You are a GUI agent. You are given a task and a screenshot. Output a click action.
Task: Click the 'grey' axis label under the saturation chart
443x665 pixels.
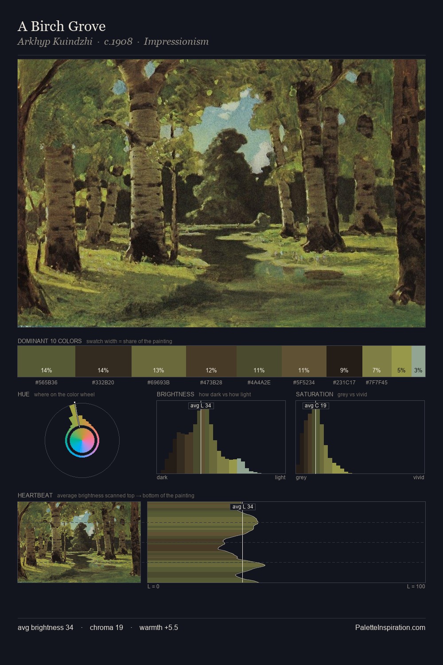coord(301,477)
